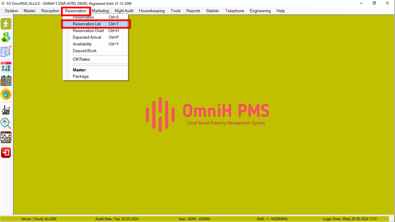Select CM Rates menu entry
Viewport: 395px width, 222px height.
[x=95, y=59]
